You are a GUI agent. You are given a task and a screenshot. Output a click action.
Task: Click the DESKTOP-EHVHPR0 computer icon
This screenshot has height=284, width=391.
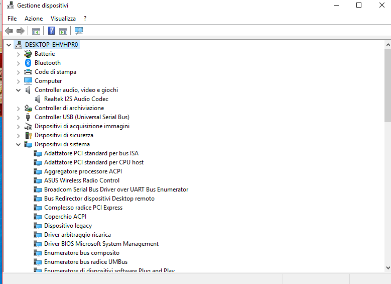(x=19, y=45)
